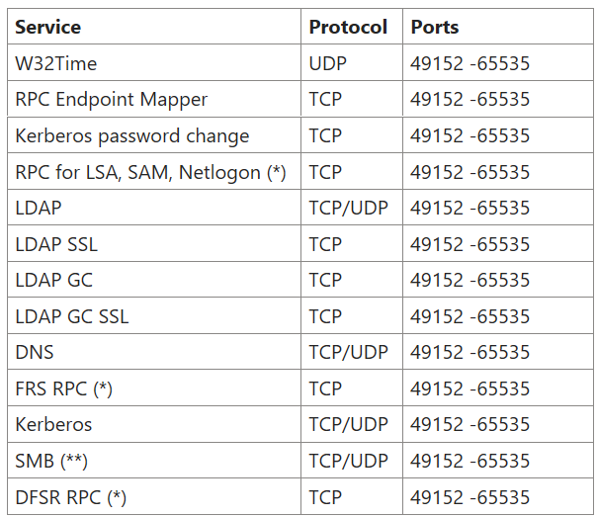
Task: Click the Protocol column header
Action: pyautogui.click(x=352, y=27)
